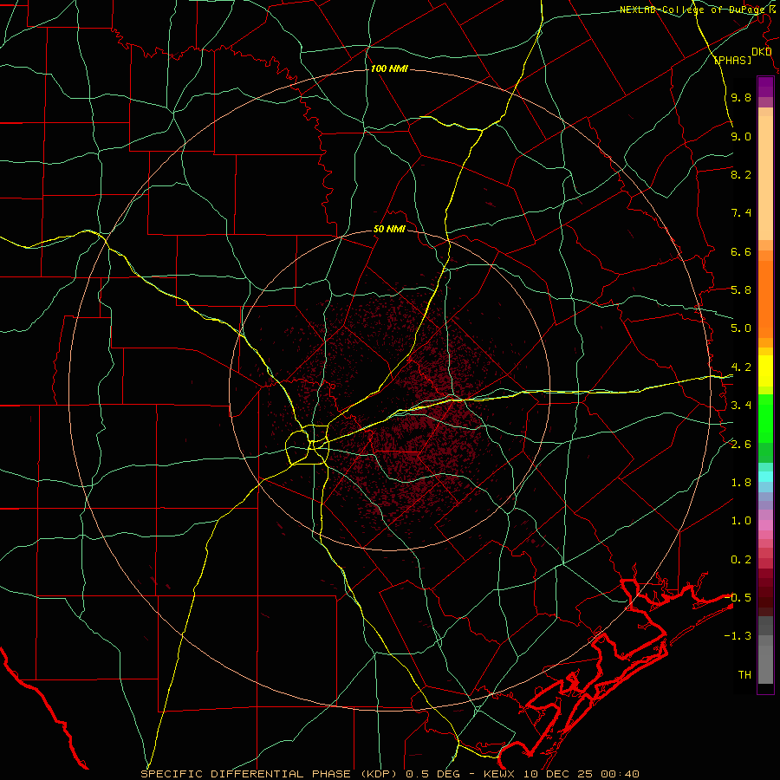Click the 8.2 scale value
Screen dimensions: 780x780
741,174
